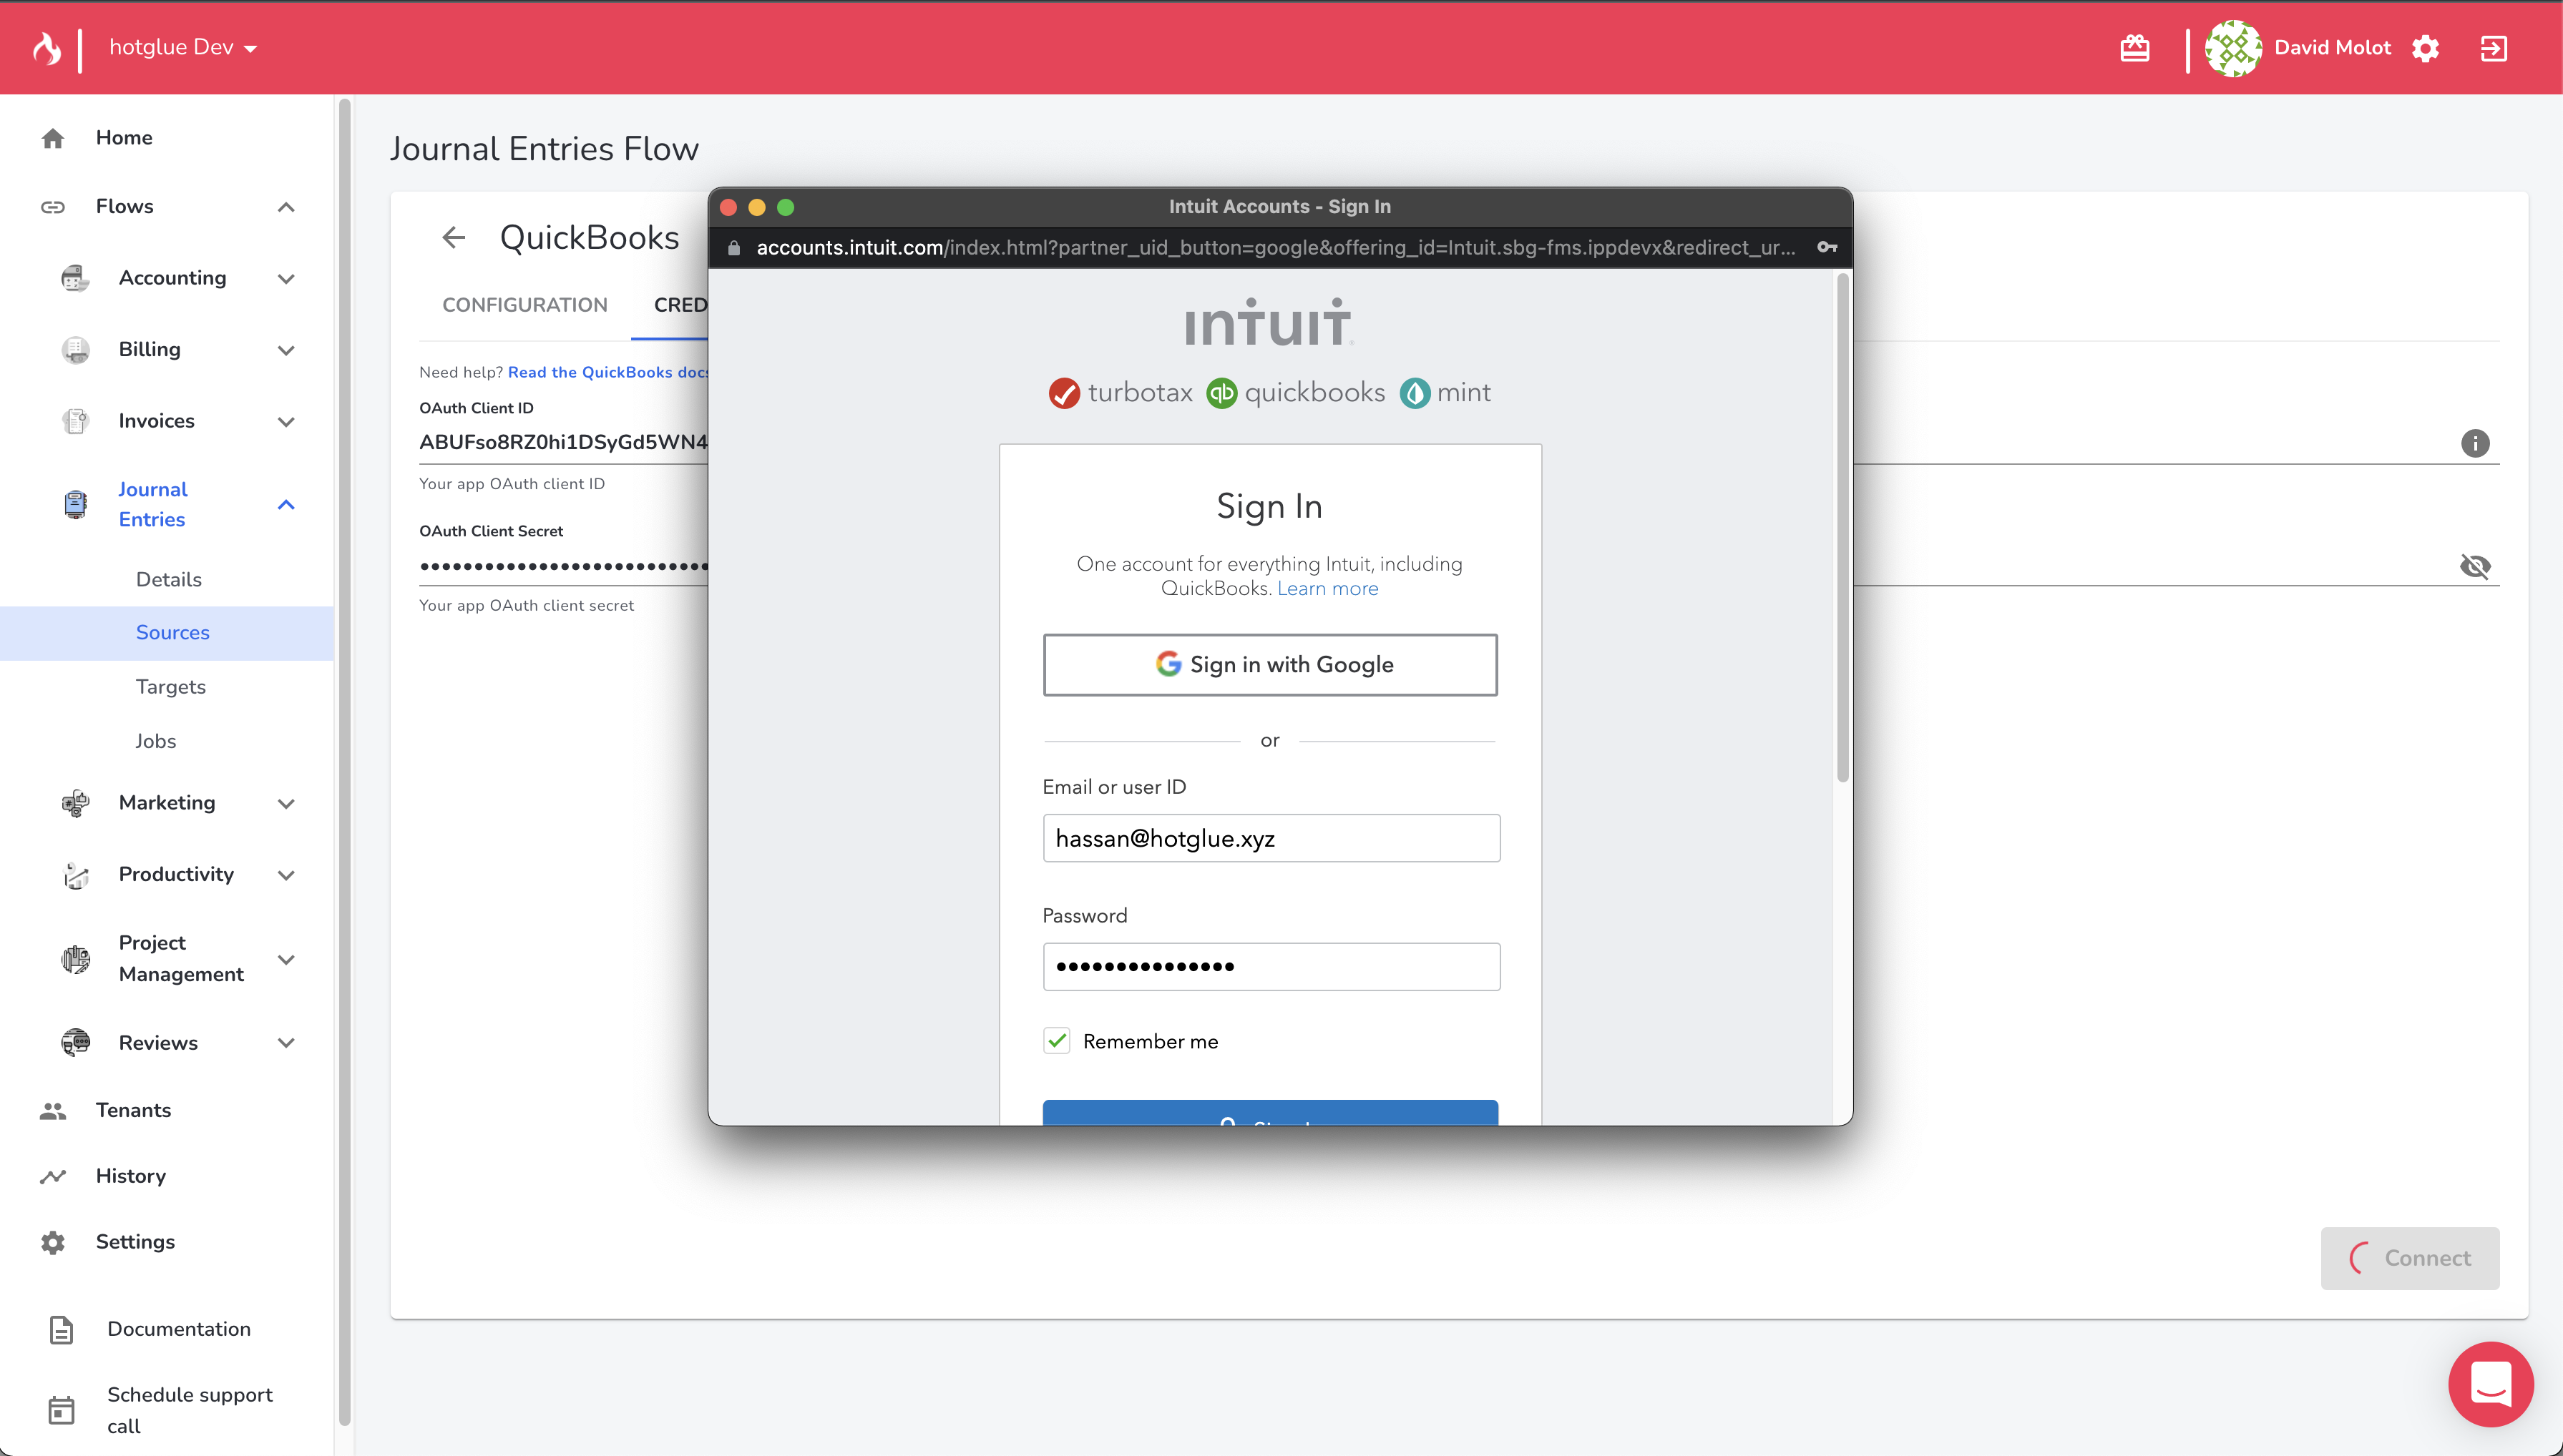Switch to the CONFIGURATION tab
2563x1456 pixels.
(524, 305)
